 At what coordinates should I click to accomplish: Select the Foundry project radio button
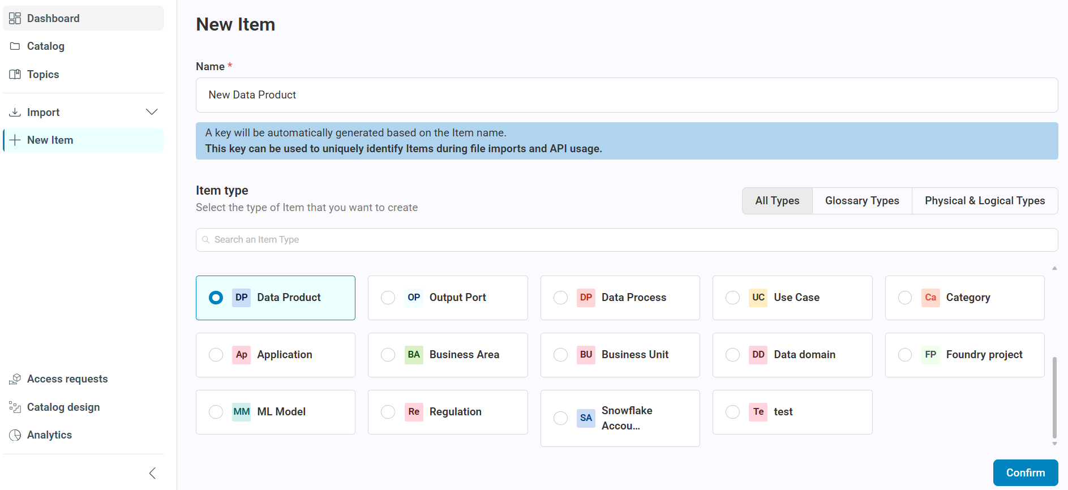pyautogui.click(x=905, y=355)
